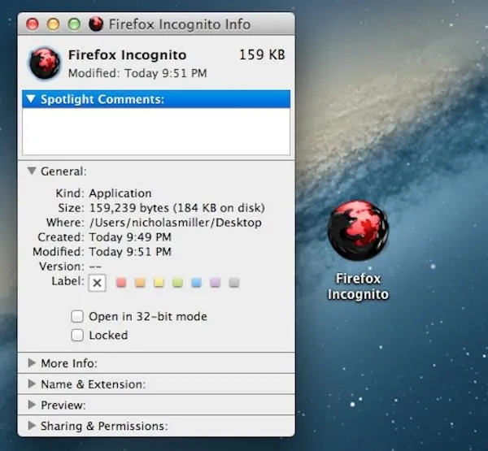Screen dimensions: 488x451
Task: Apply the orange label color
Action: coord(140,283)
